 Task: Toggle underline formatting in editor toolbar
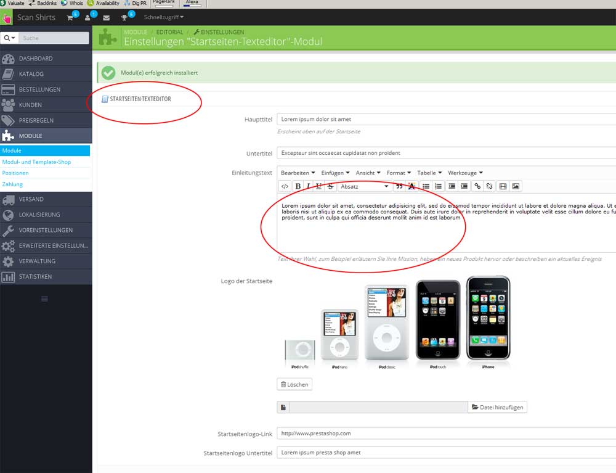click(x=319, y=186)
